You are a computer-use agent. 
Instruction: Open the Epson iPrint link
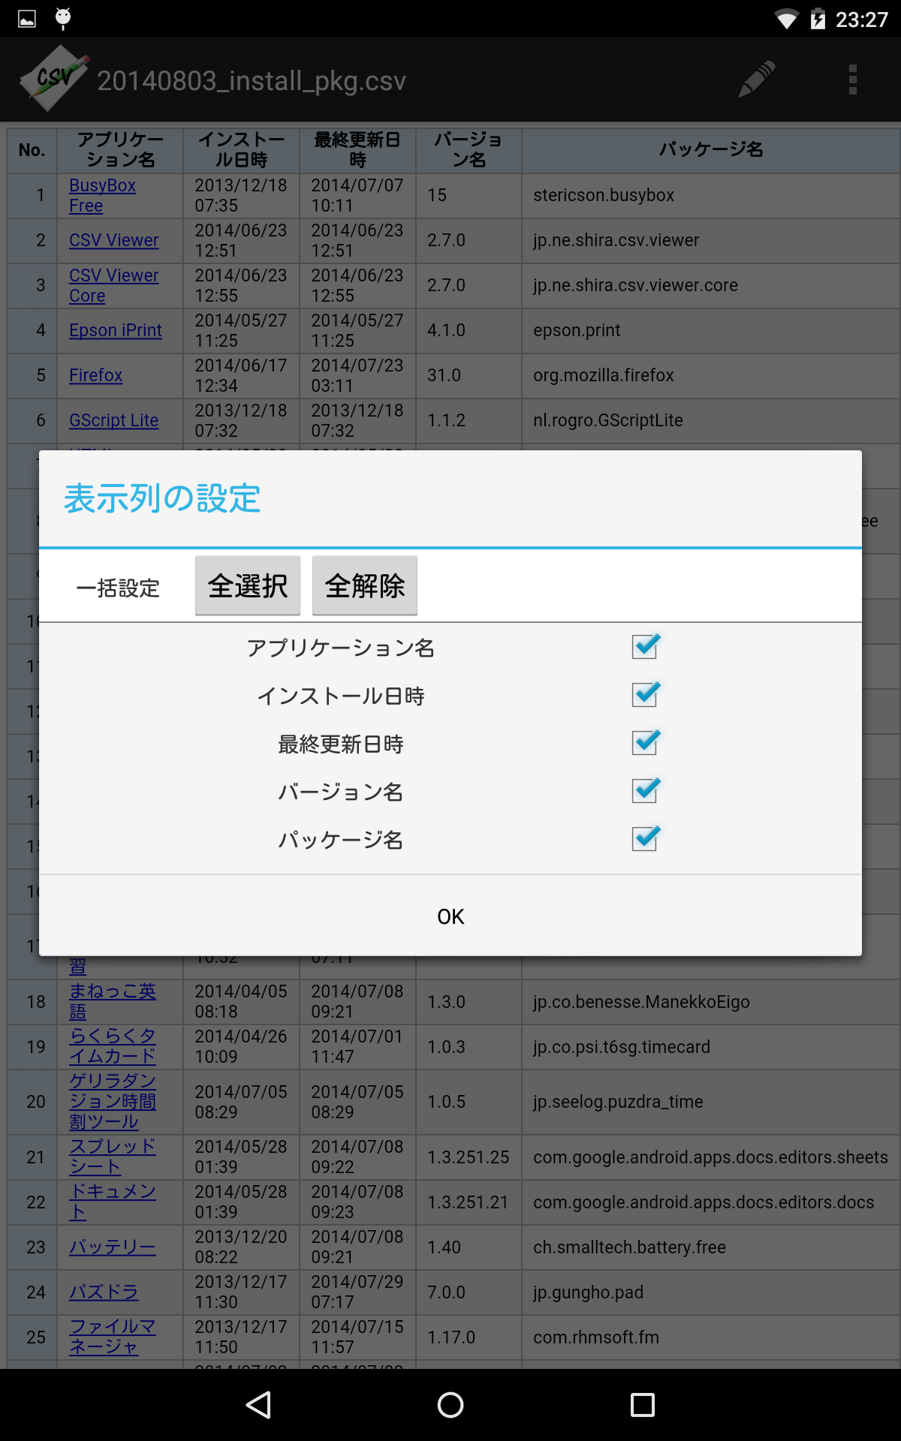(x=115, y=330)
